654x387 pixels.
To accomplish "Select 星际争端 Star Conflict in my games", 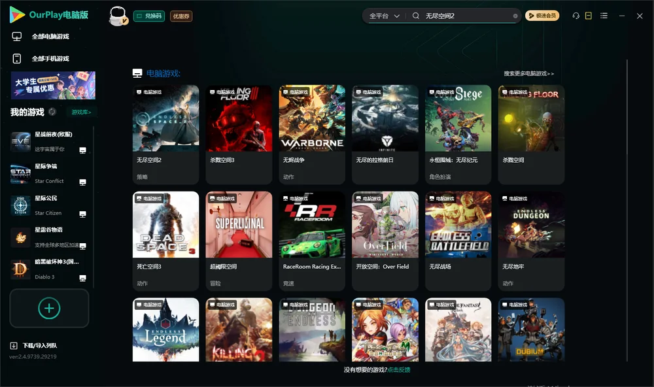I will click(x=49, y=173).
